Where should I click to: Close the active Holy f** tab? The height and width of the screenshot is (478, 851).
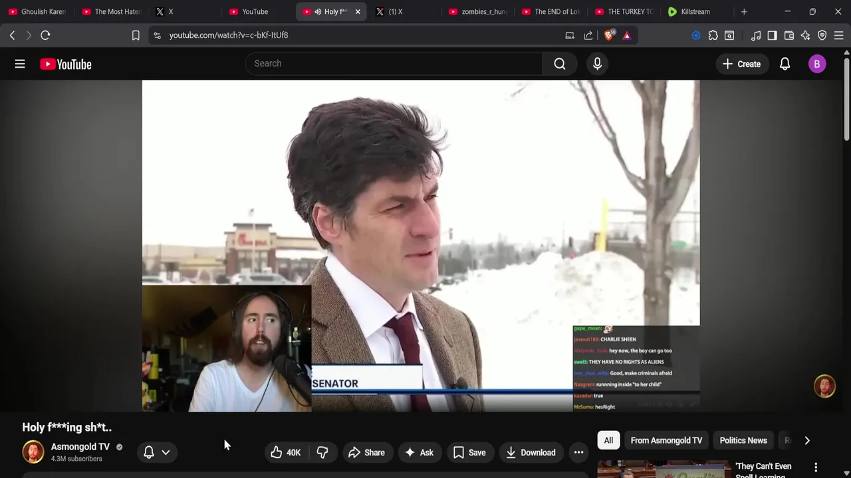click(x=358, y=11)
